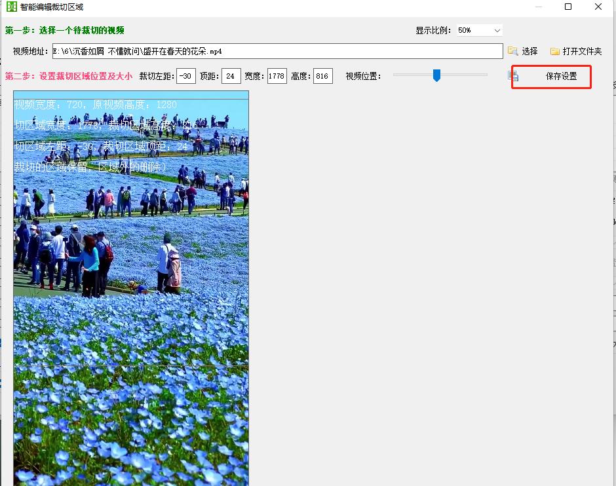Viewport: 616px width, 486px height.
Task: Click the floppy disk save icon
Action: tap(514, 76)
